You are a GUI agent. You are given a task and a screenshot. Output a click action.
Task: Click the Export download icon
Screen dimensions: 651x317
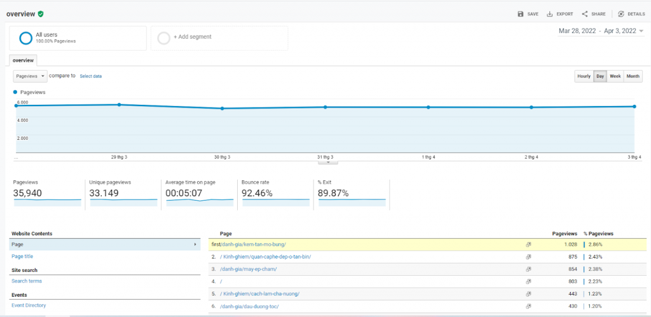[550, 14]
